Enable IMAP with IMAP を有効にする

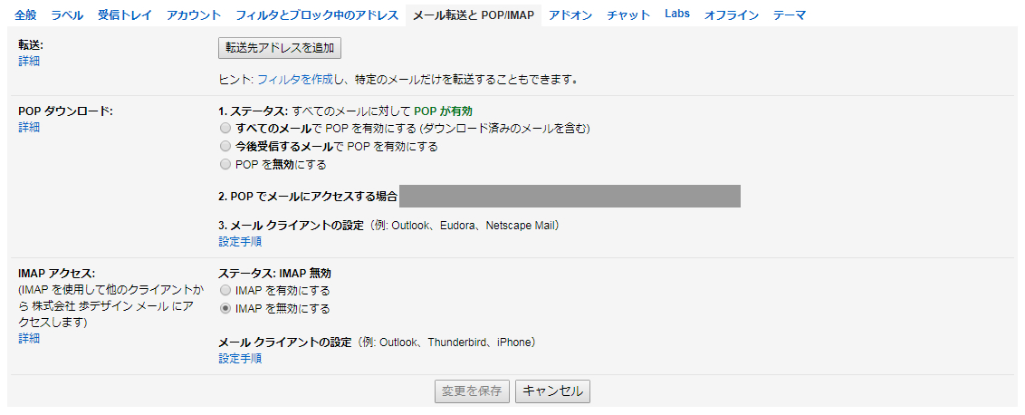coord(225,291)
